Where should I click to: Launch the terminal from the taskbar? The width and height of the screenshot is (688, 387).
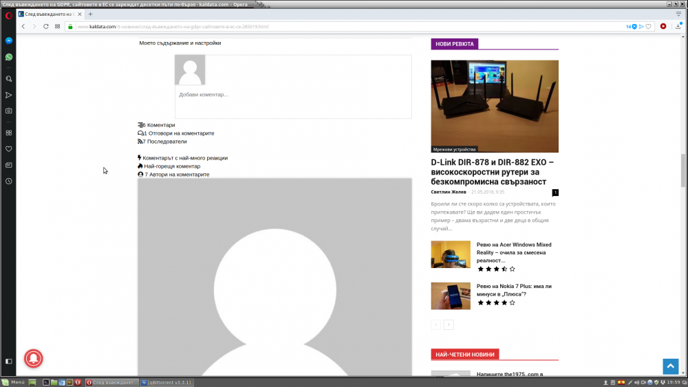tap(45, 382)
